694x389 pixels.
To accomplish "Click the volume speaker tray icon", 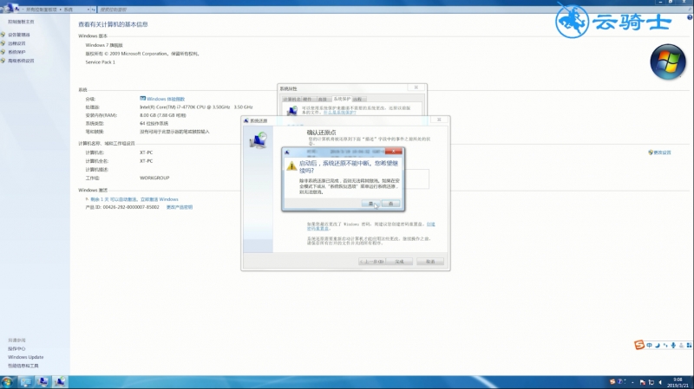I will [660, 382].
